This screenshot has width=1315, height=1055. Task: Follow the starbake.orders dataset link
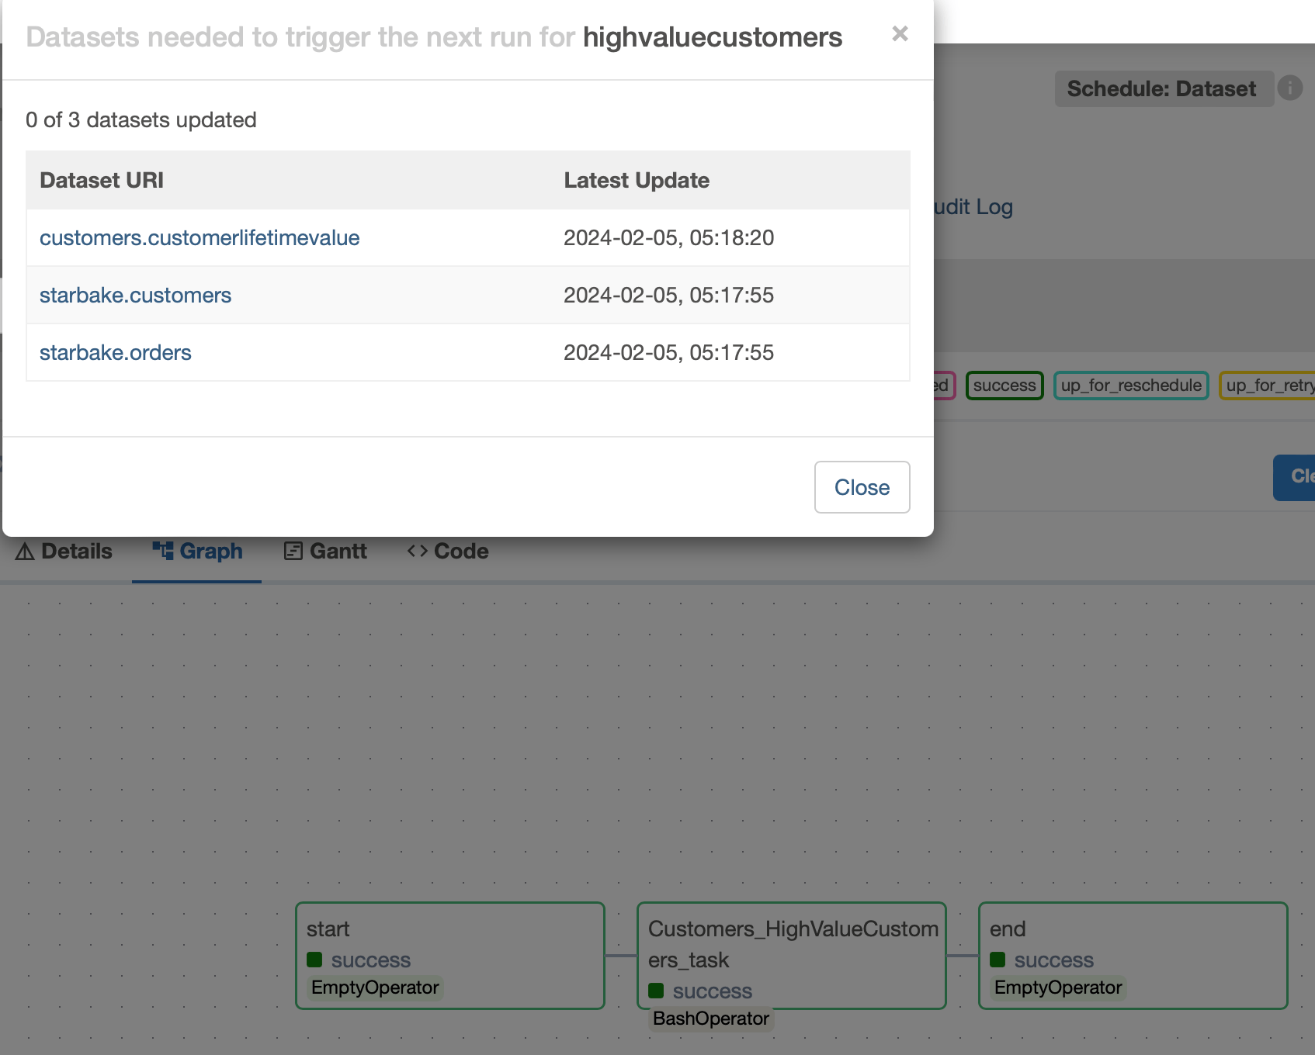115,353
